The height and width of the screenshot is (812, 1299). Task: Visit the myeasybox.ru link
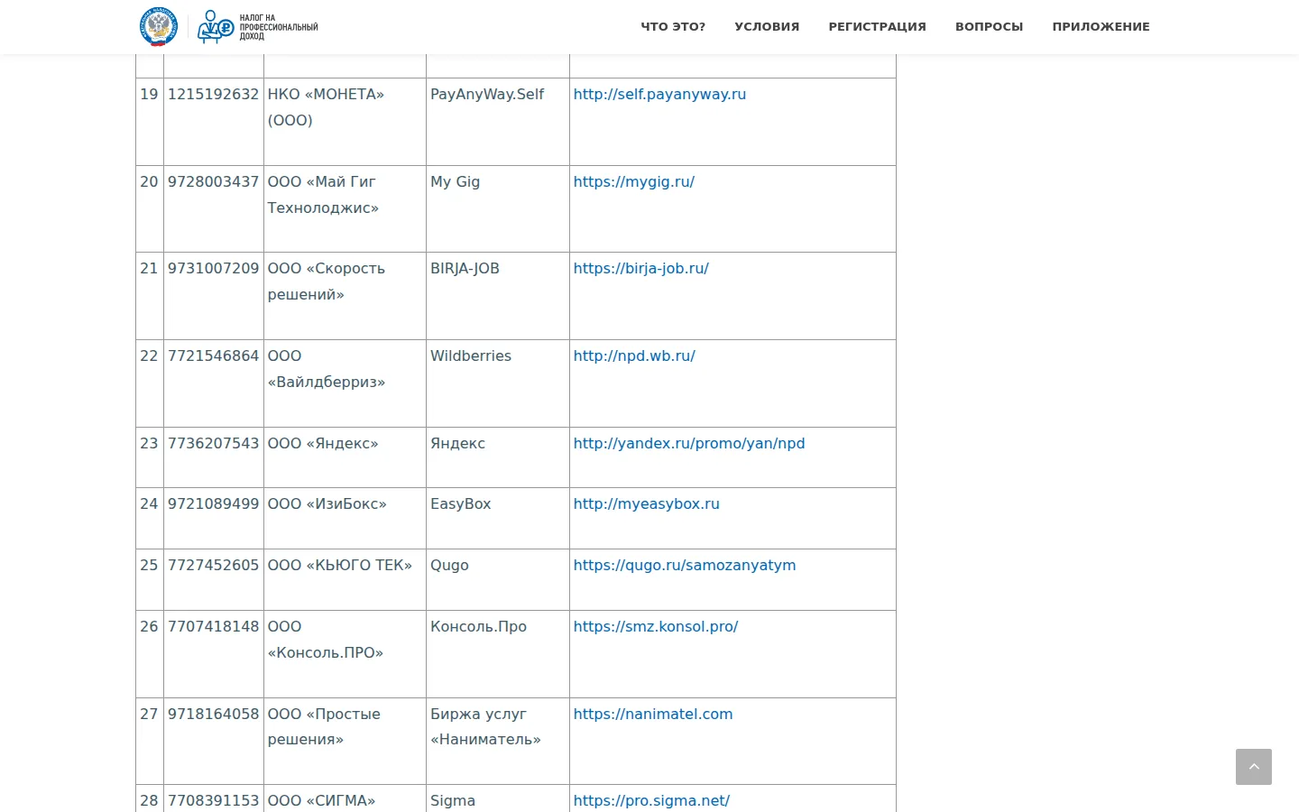(x=647, y=503)
